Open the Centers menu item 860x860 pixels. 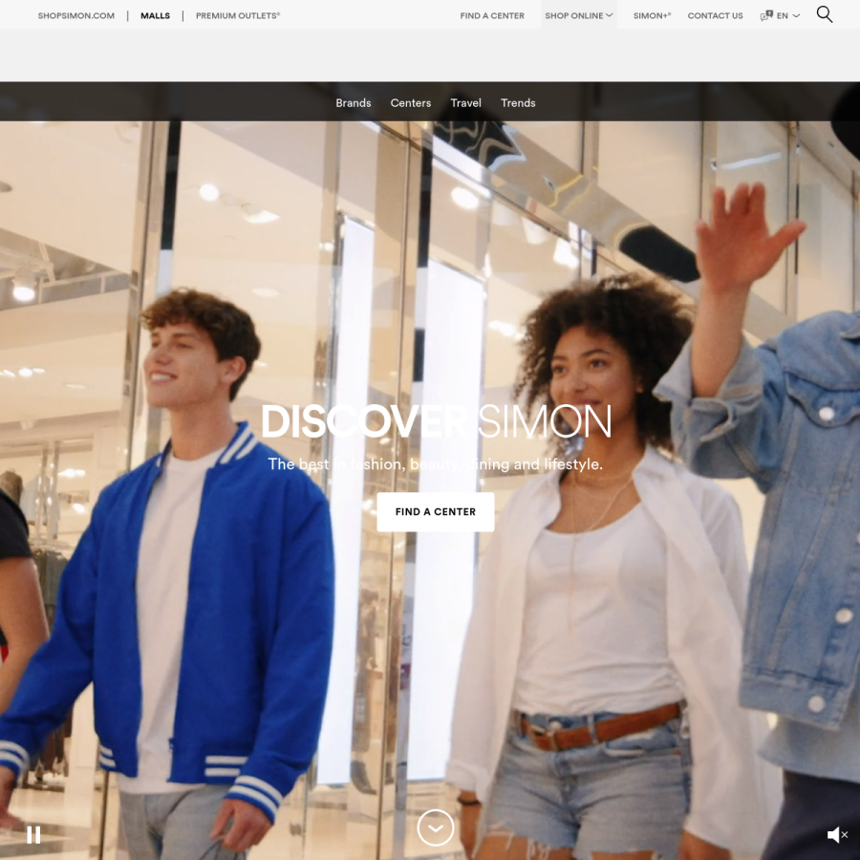[x=411, y=103]
